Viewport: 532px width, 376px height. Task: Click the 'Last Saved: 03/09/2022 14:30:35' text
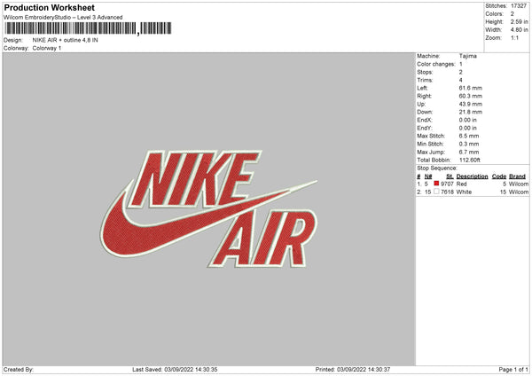pos(175,370)
